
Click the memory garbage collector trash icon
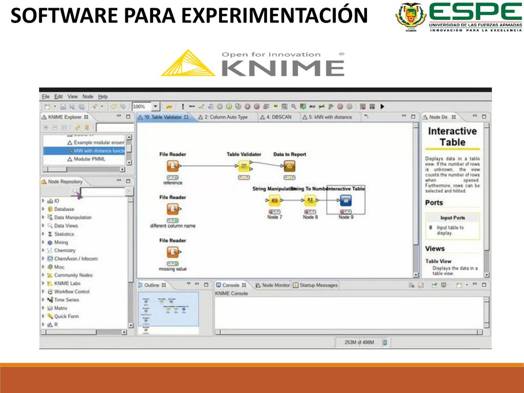(x=385, y=342)
